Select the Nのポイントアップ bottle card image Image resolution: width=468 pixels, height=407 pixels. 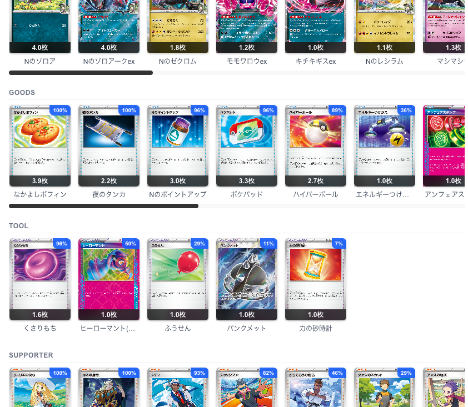[x=178, y=145]
